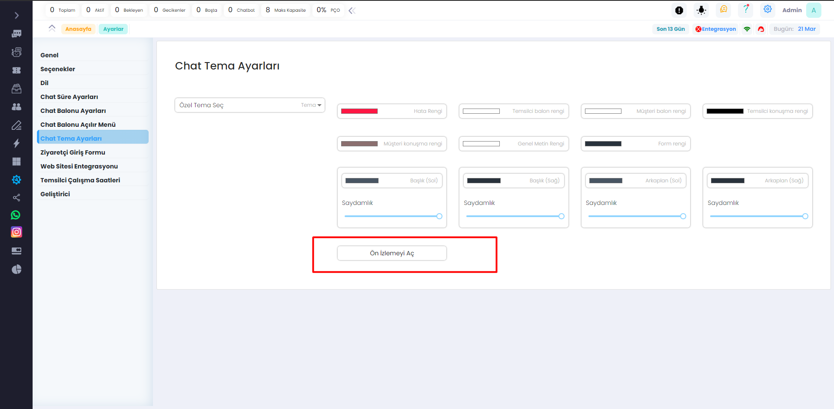This screenshot has width=834, height=409.
Task: Pick the Başlık (Sol) color swatch
Action: tap(362, 181)
